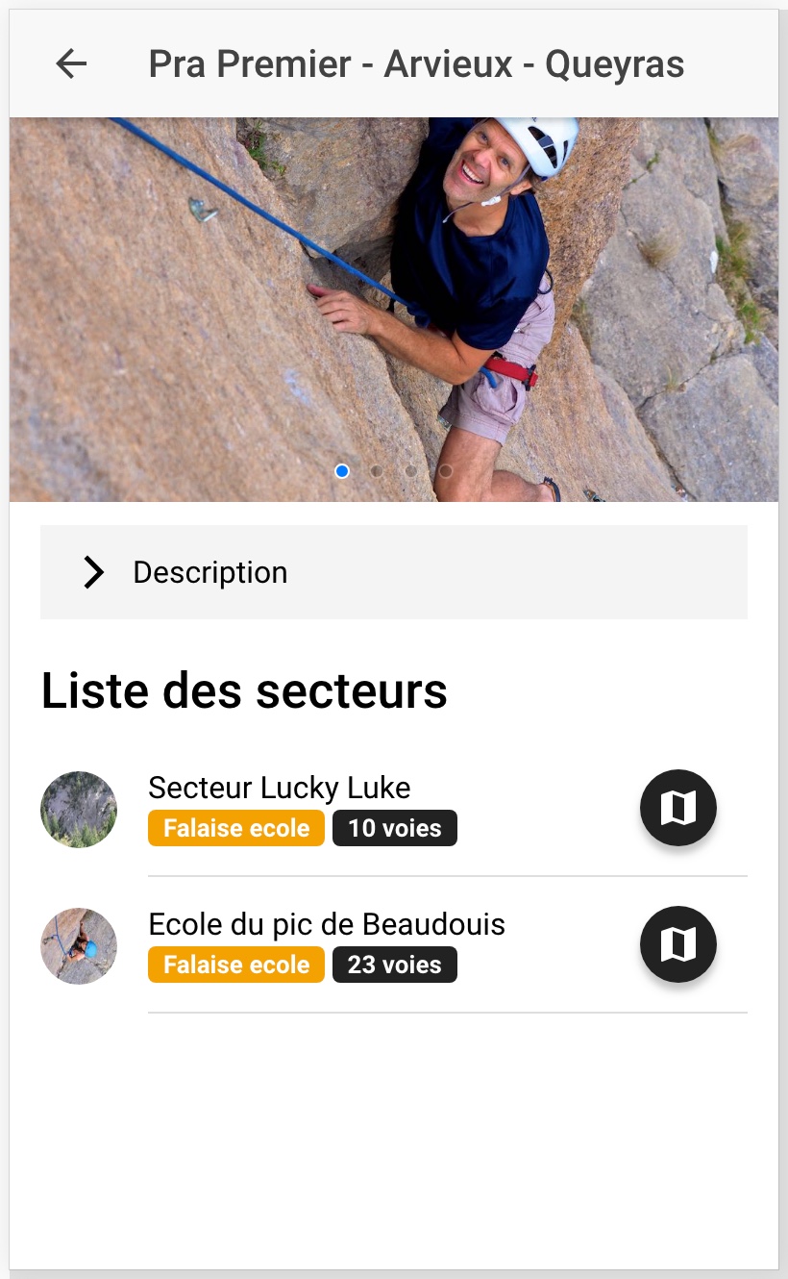The image size is (788, 1279).
Task: Click the 23 voies badge
Action: [394, 965]
